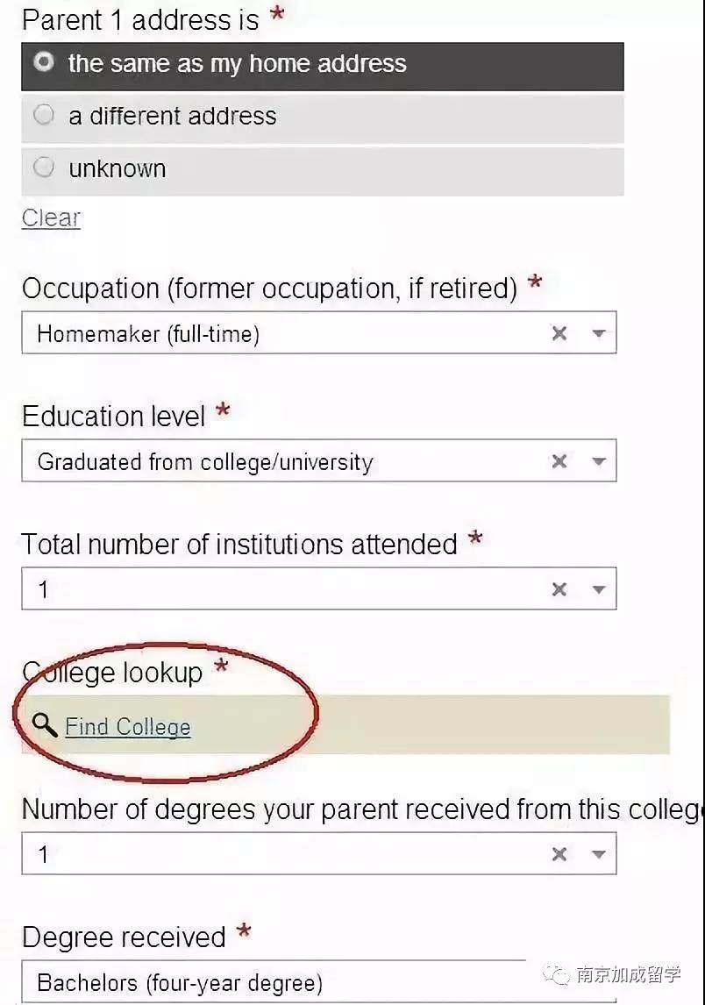The image size is (705, 1005).
Task: Clear the Occupation field with X icon
Action: (559, 332)
